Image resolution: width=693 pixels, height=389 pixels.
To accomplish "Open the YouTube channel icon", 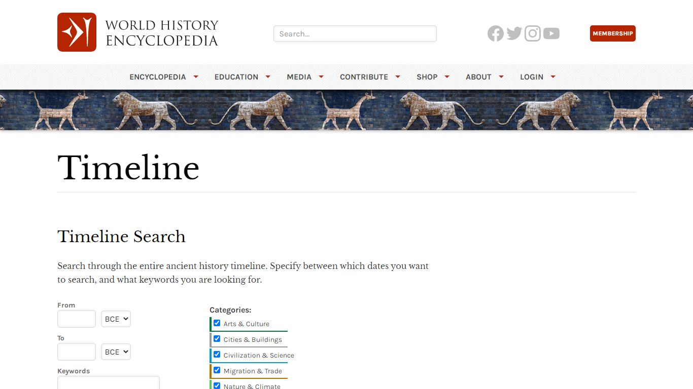I will [x=551, y=34].
